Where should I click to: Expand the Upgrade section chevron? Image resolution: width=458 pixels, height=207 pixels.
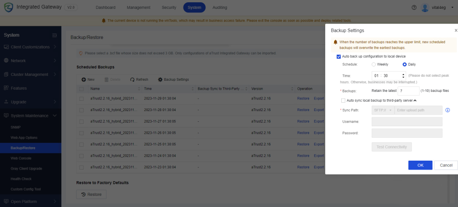pos(55,102)
